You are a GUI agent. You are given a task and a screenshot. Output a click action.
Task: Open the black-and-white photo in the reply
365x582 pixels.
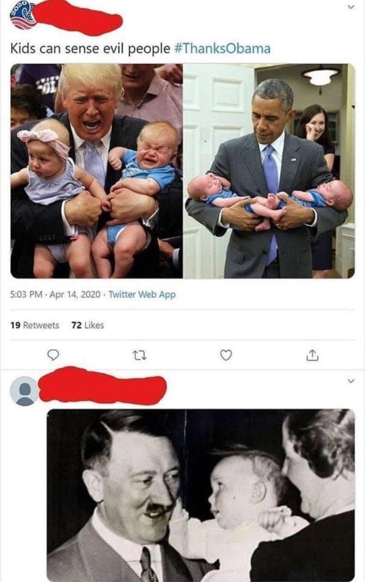(201, 495)
